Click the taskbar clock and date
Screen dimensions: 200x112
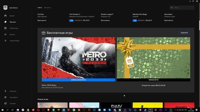pos(191,110)
